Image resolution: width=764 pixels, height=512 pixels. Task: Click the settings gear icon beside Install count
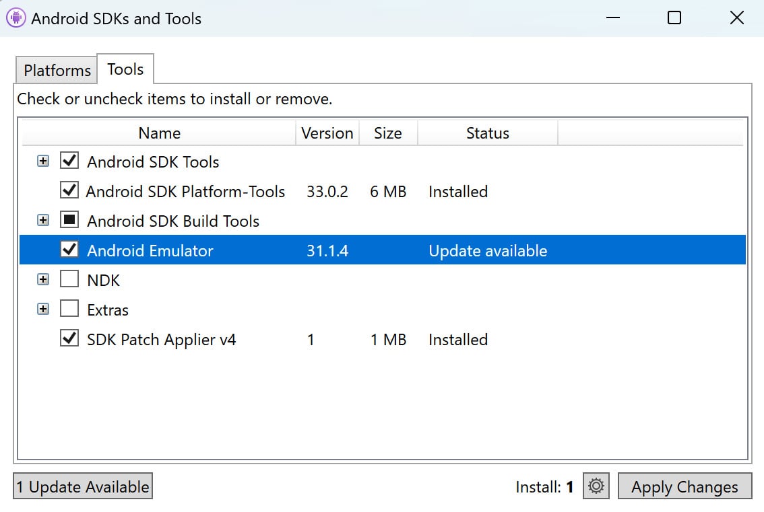(x=596, y=486)
